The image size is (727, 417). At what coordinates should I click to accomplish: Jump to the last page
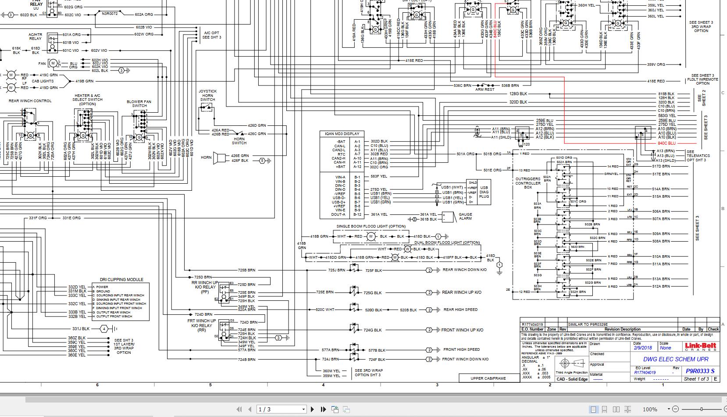click(323, 409)
